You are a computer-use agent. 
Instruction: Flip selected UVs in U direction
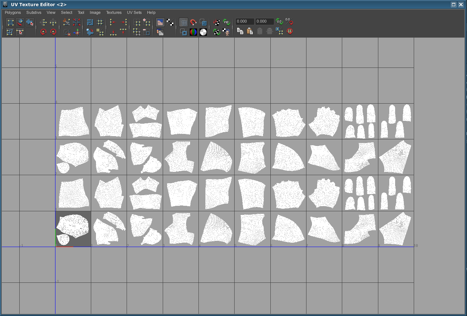(x=43, y=22)
